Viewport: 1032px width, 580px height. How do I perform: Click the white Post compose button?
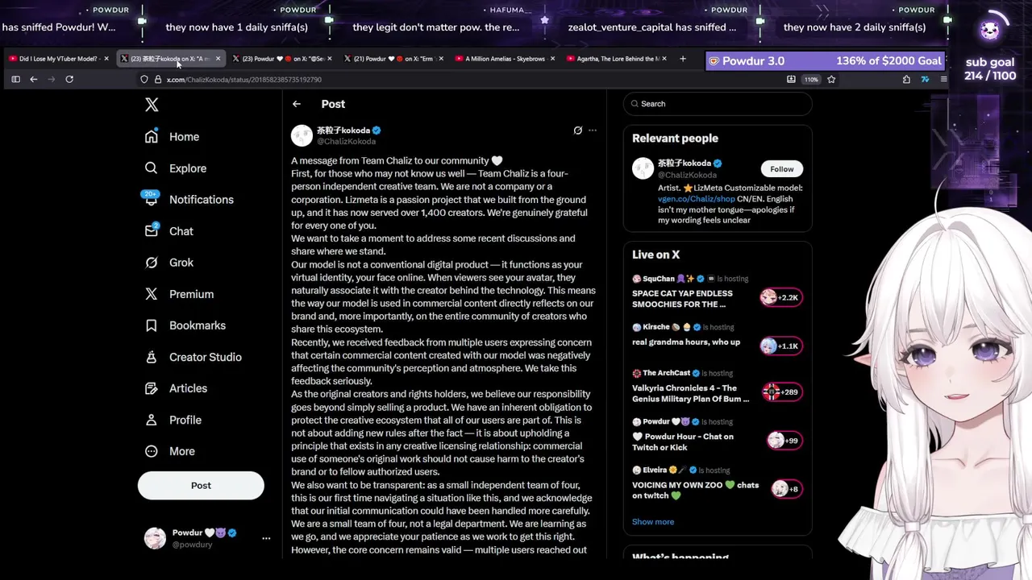[201, 486]
